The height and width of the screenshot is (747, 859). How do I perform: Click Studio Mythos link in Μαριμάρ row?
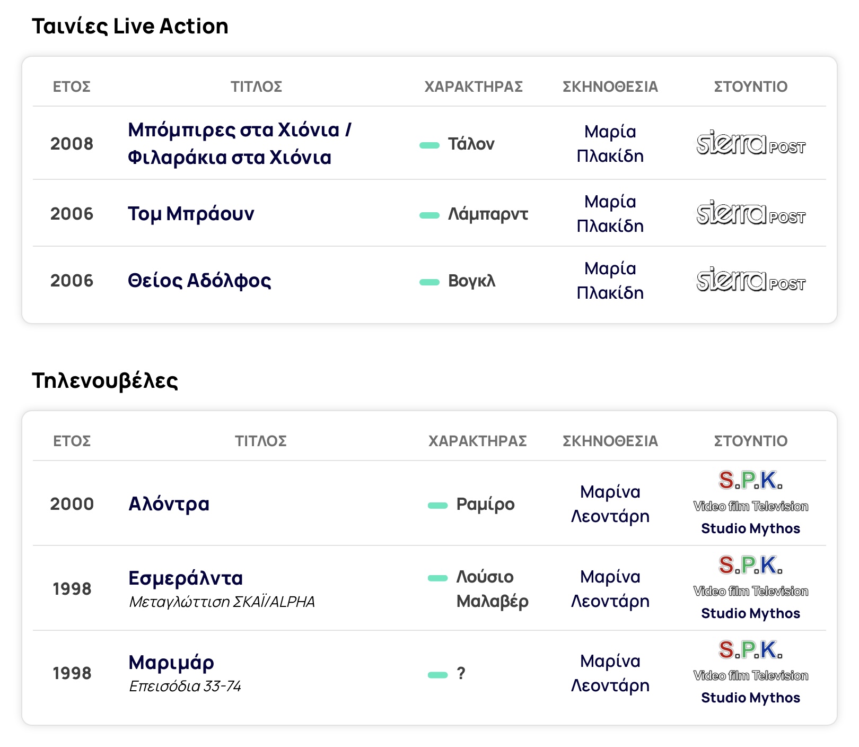(750, 698)
